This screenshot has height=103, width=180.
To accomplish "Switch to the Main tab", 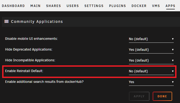I will pos(35,6).
